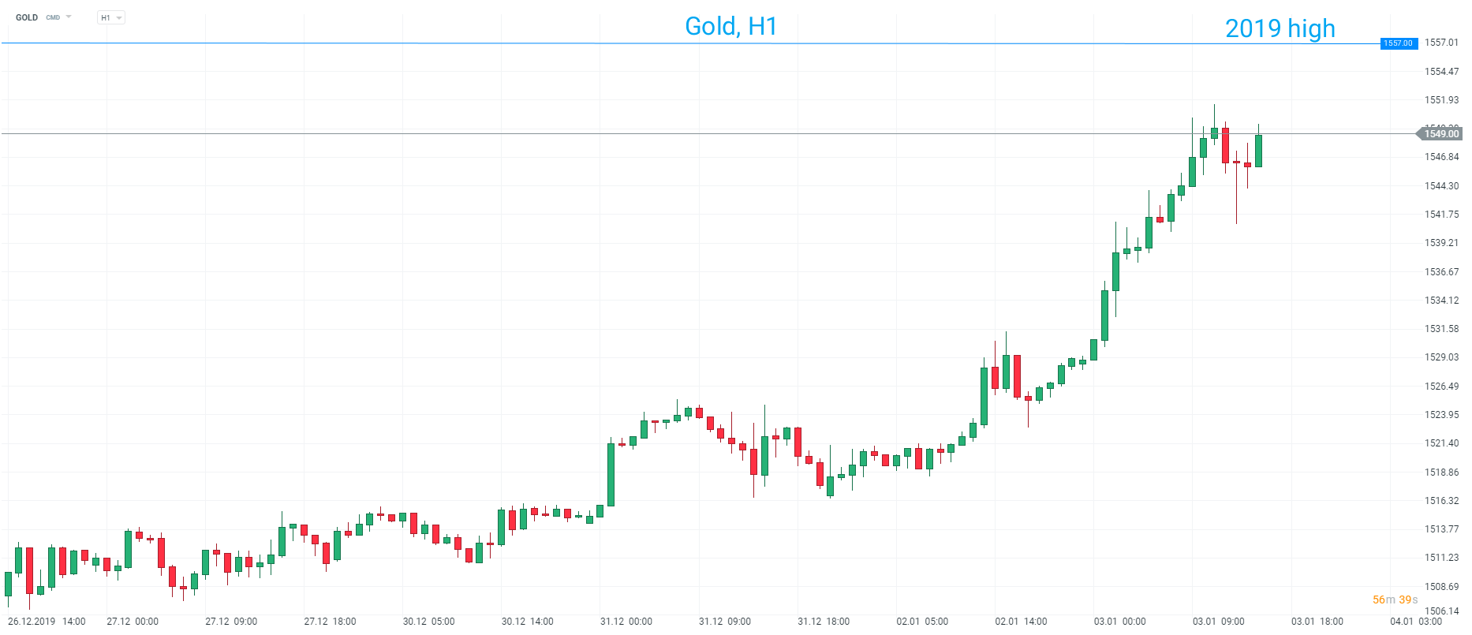Click the 04.01 03:00 time label
Image resolution: width=1472 pixels, height=635 pixels.
tap(1416, 622)
